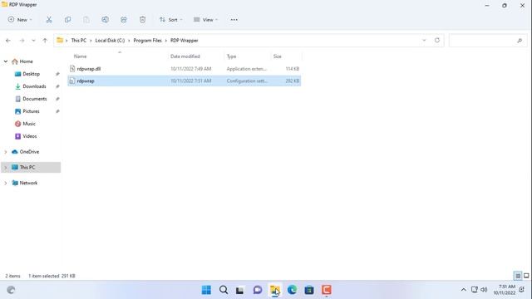
Task: Collapse the Home tree node
Action: [x=6, y=61]
